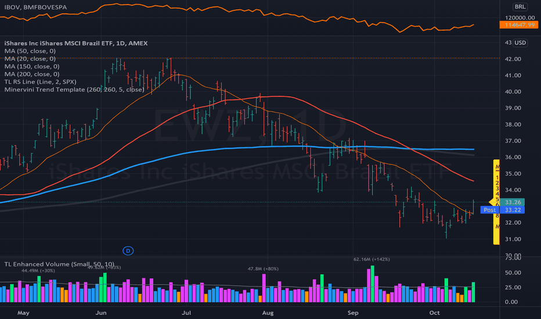Click the IBOV, BMFBOVESPA symbol label
This screenshot has height=319, width=541.
(35, 7)
